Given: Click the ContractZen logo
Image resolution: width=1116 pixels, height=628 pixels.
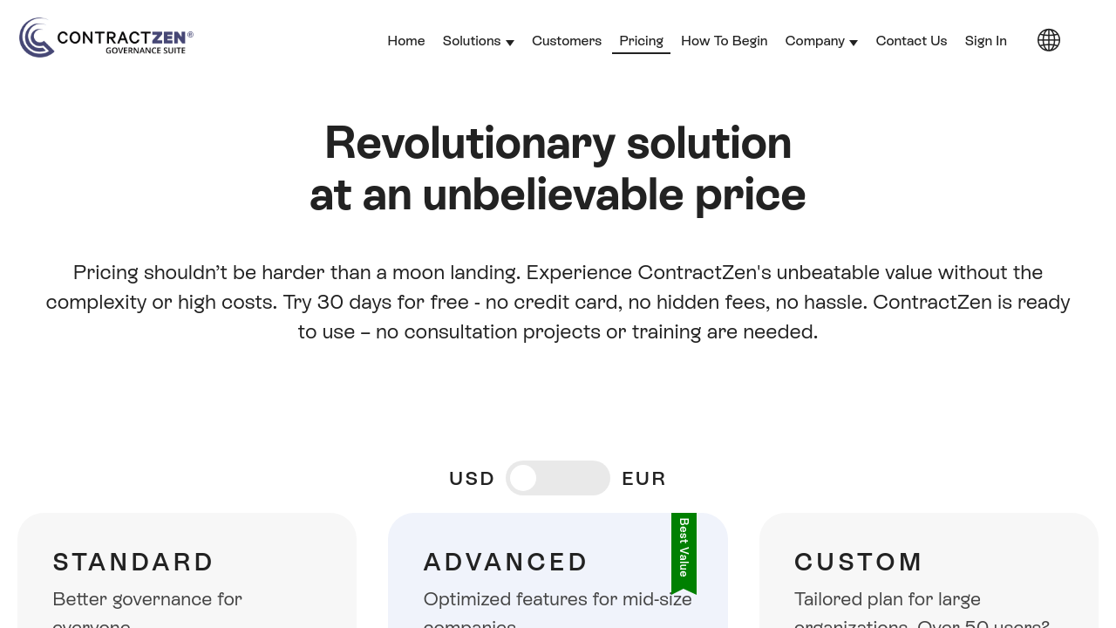Looking at the screenshot, I should [x=106, y=38].
